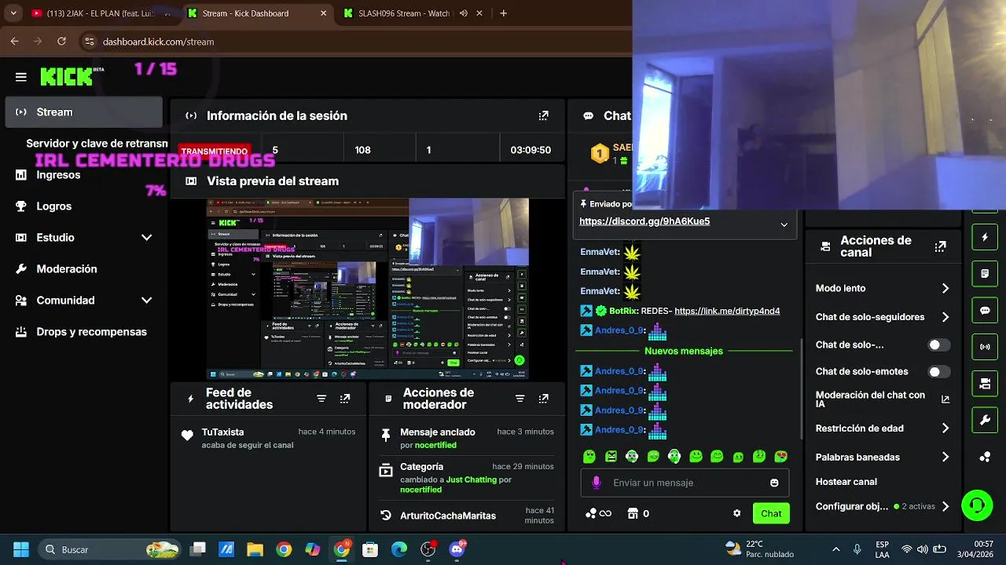Pop out the Acciones de canal panel

[940, 246]
